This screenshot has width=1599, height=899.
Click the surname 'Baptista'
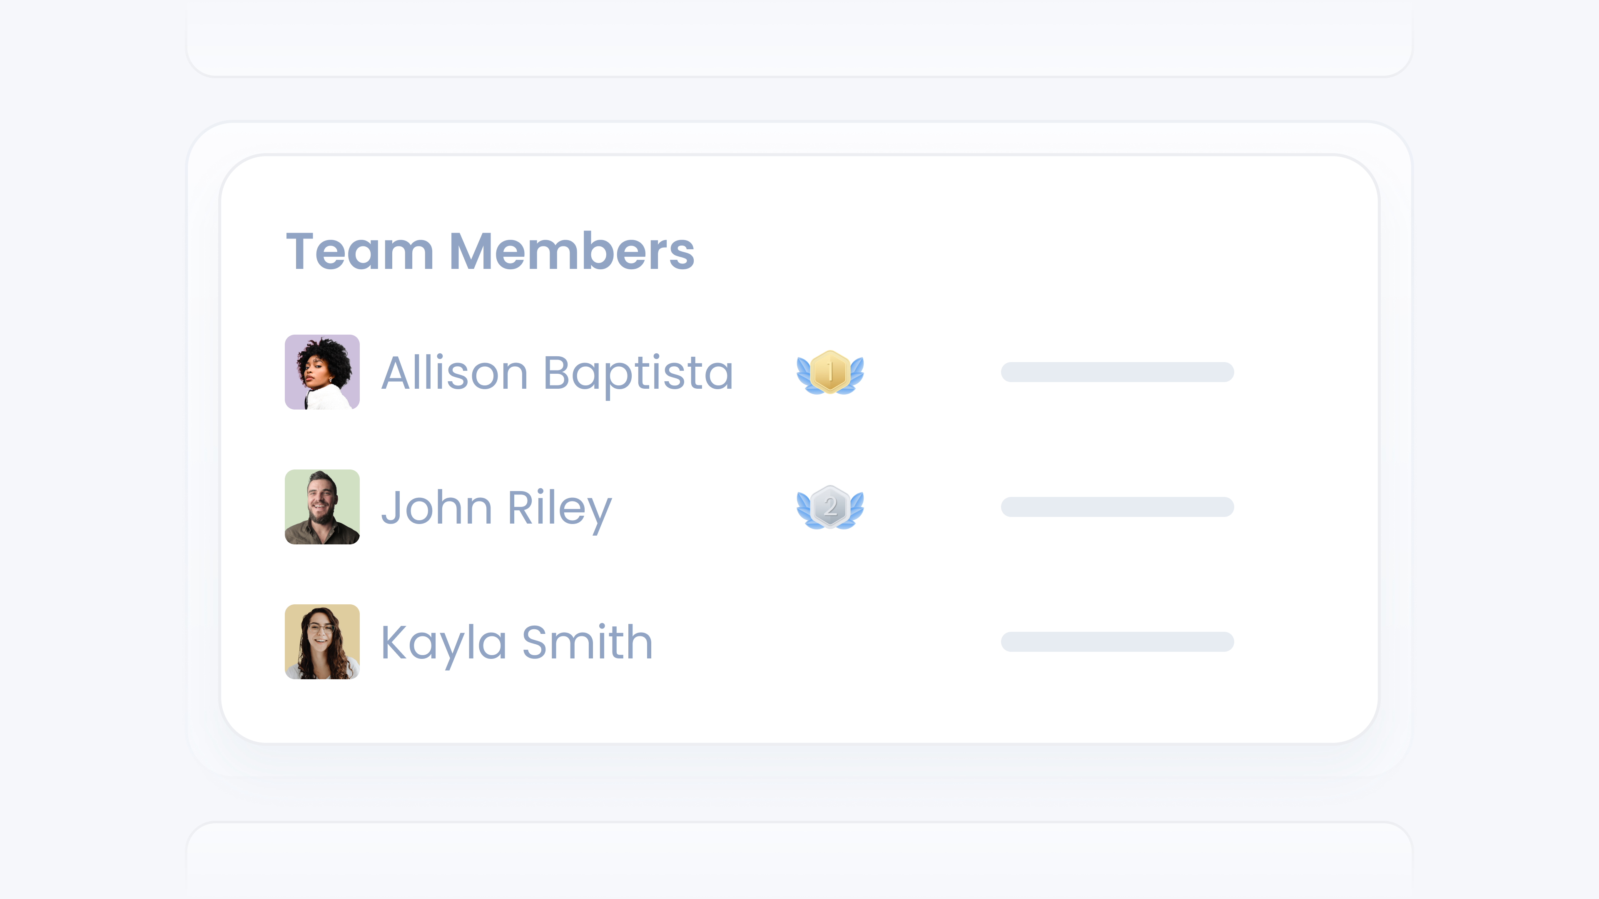pos(638,374)
